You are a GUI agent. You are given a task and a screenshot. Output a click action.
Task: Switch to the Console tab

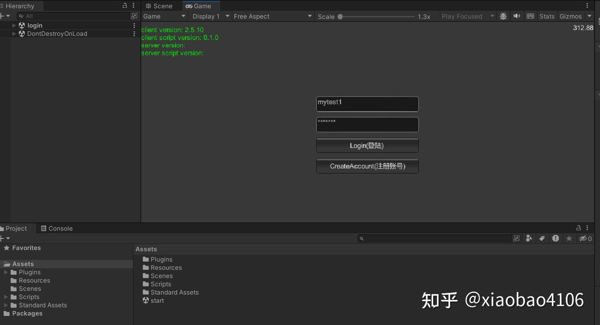click(57, 228)
